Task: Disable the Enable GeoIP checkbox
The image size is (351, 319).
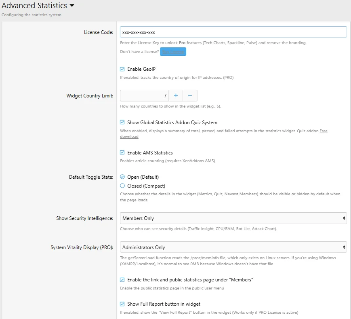Action: tap(122, 69)
